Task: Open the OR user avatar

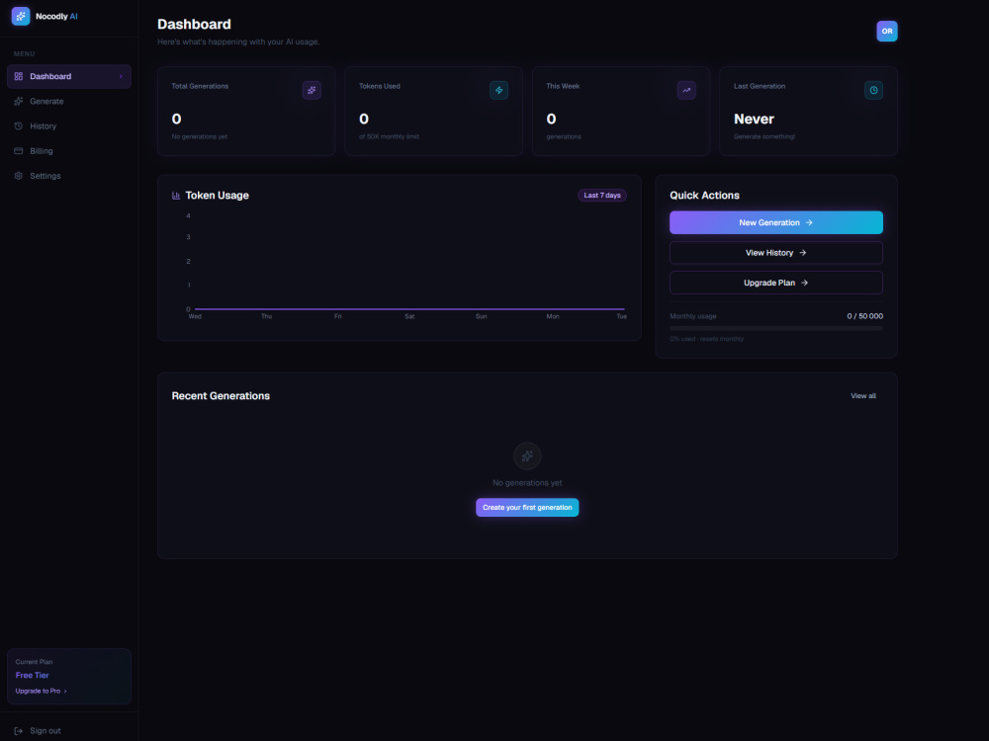Action: click(887, 31)
